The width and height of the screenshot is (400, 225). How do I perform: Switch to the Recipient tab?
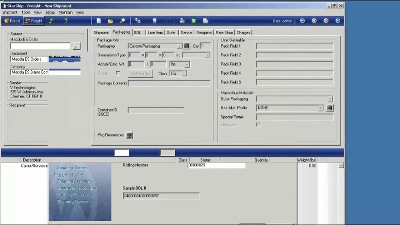pyautogui.click(x=204, y=32)
